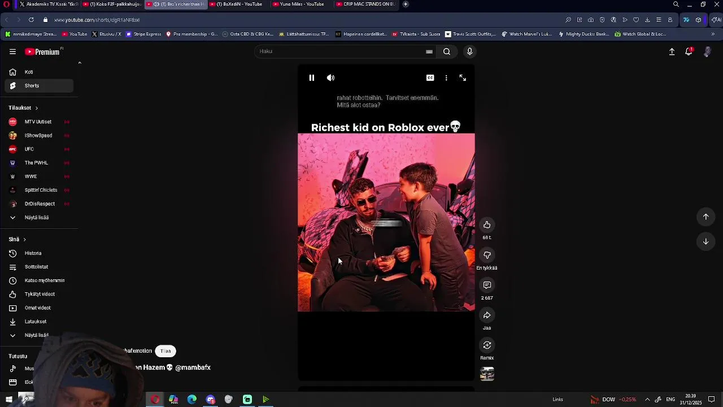
Task: Open Windows Start menu
Action: [9, 400]
